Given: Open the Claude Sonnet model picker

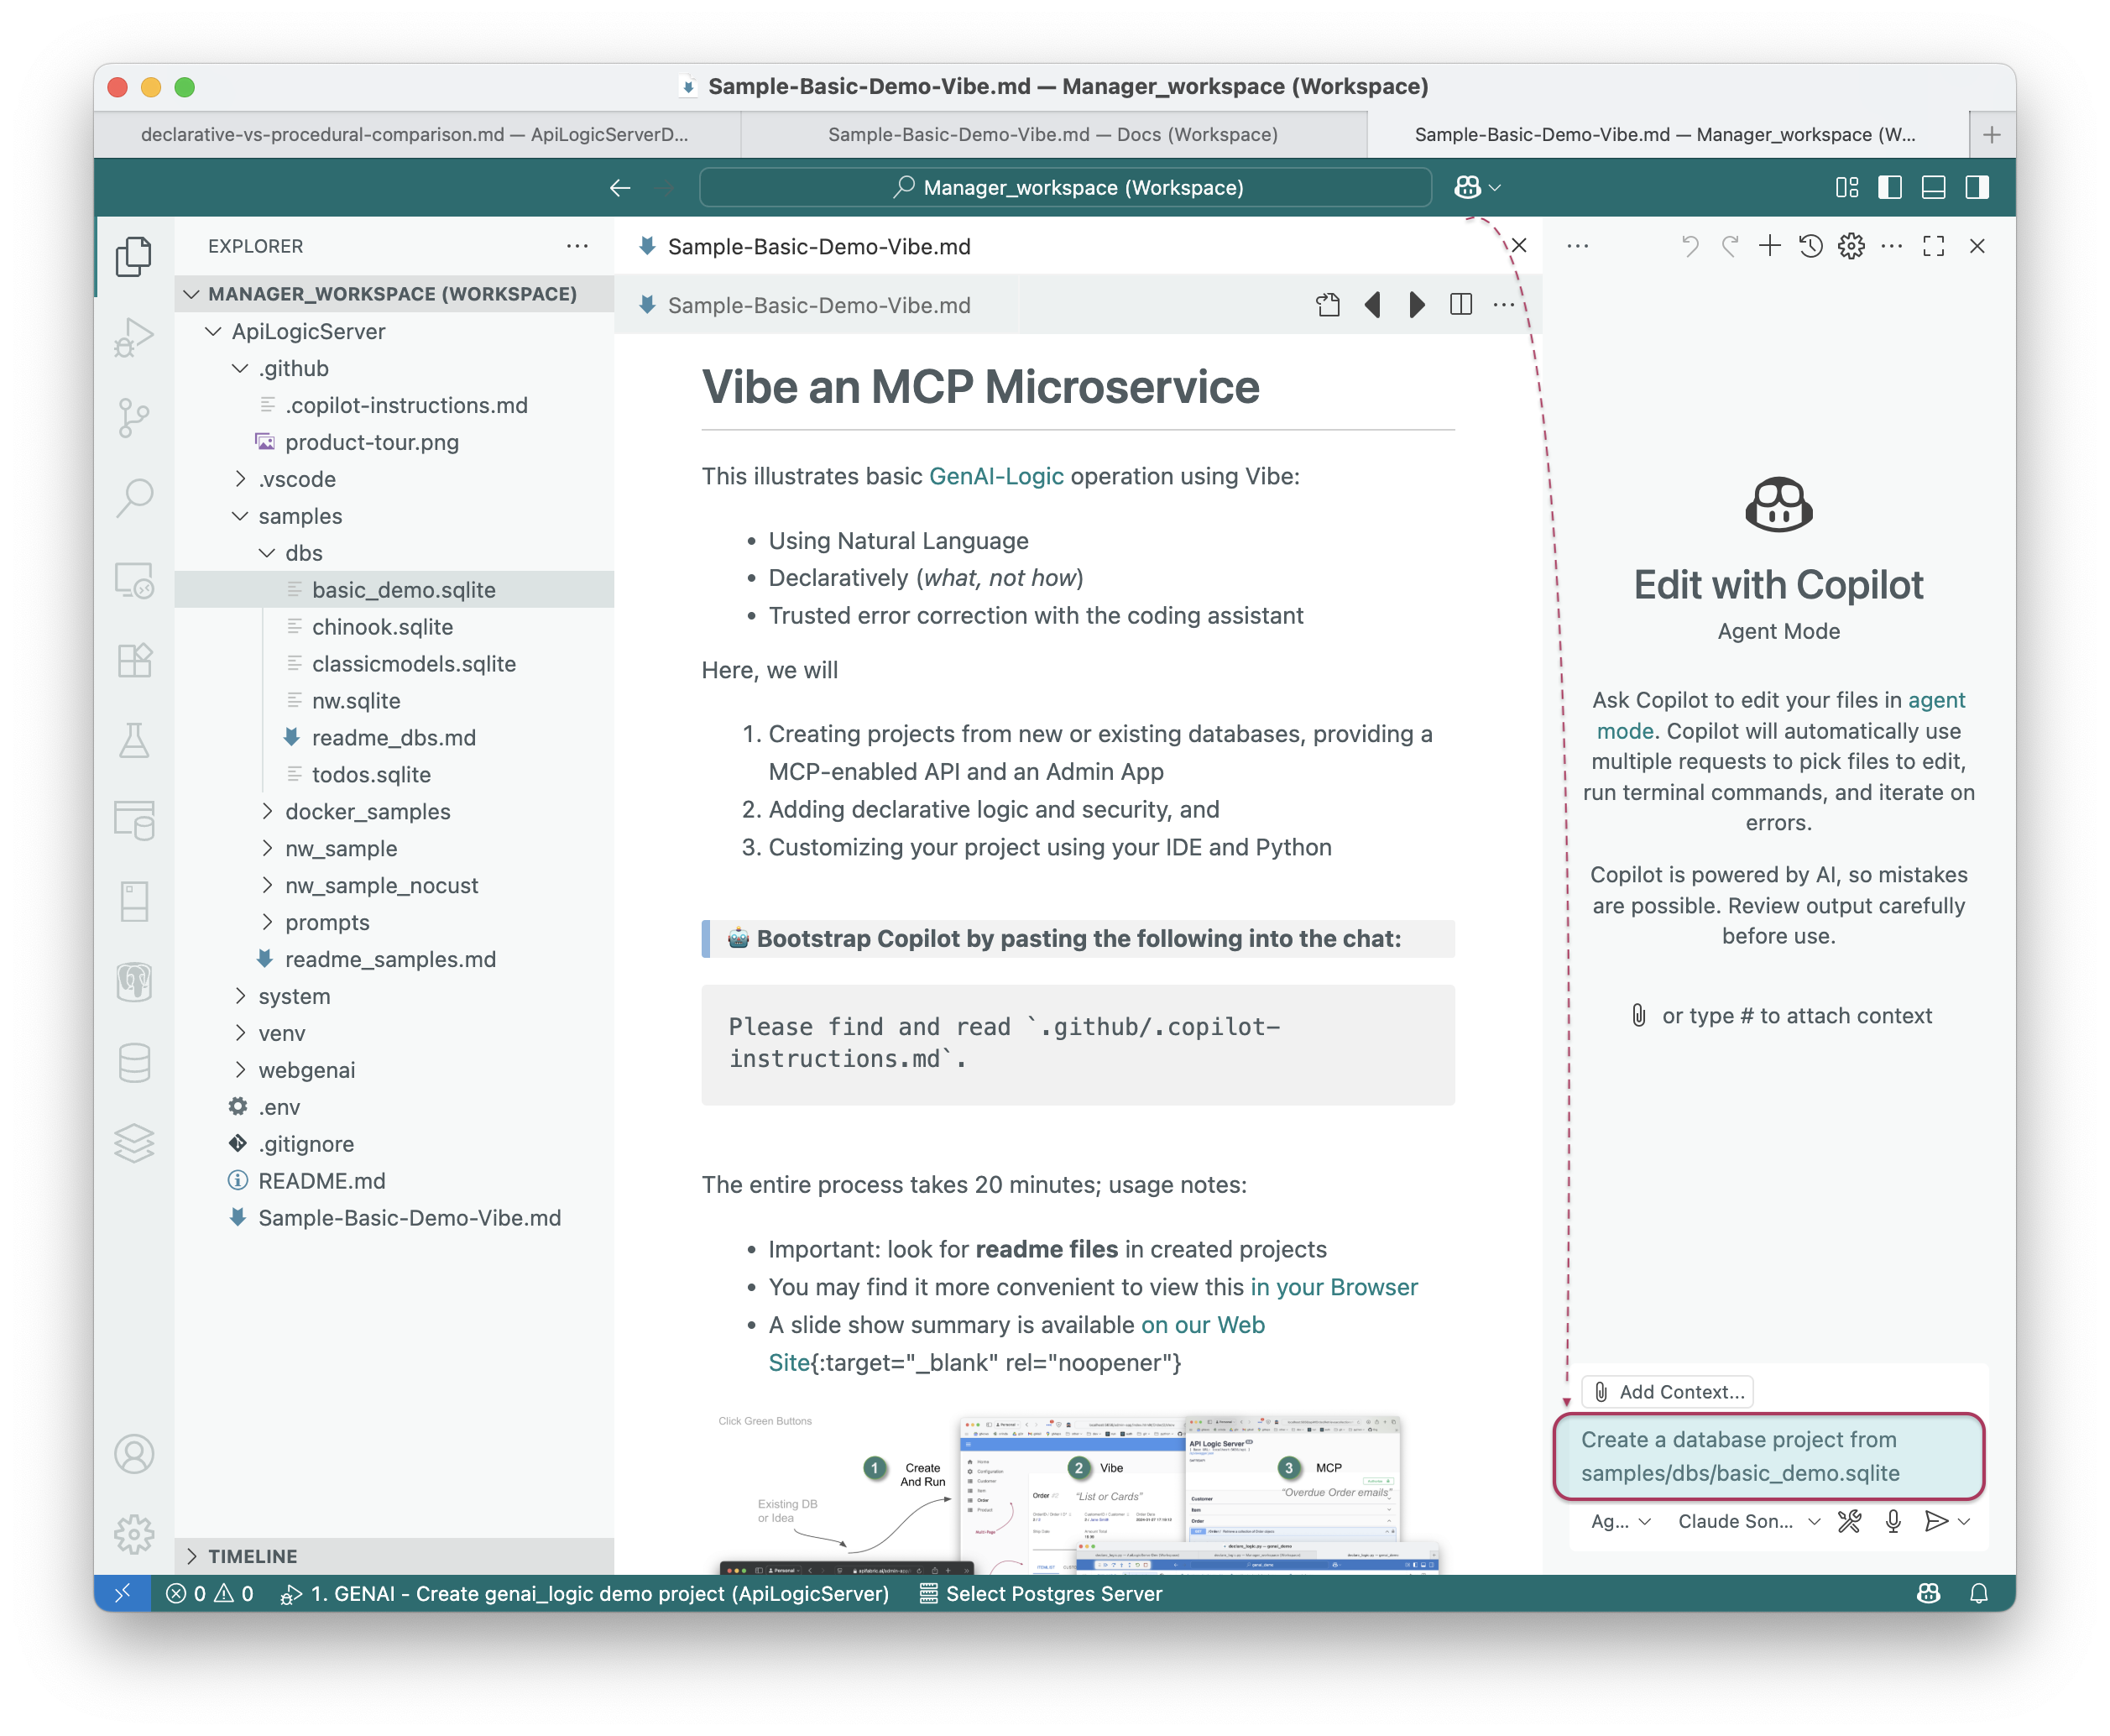Looking at the screenshot, I should pos(1748,1522).
